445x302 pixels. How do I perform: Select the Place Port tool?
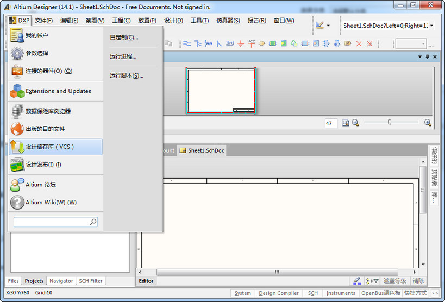tap(348, 43)
